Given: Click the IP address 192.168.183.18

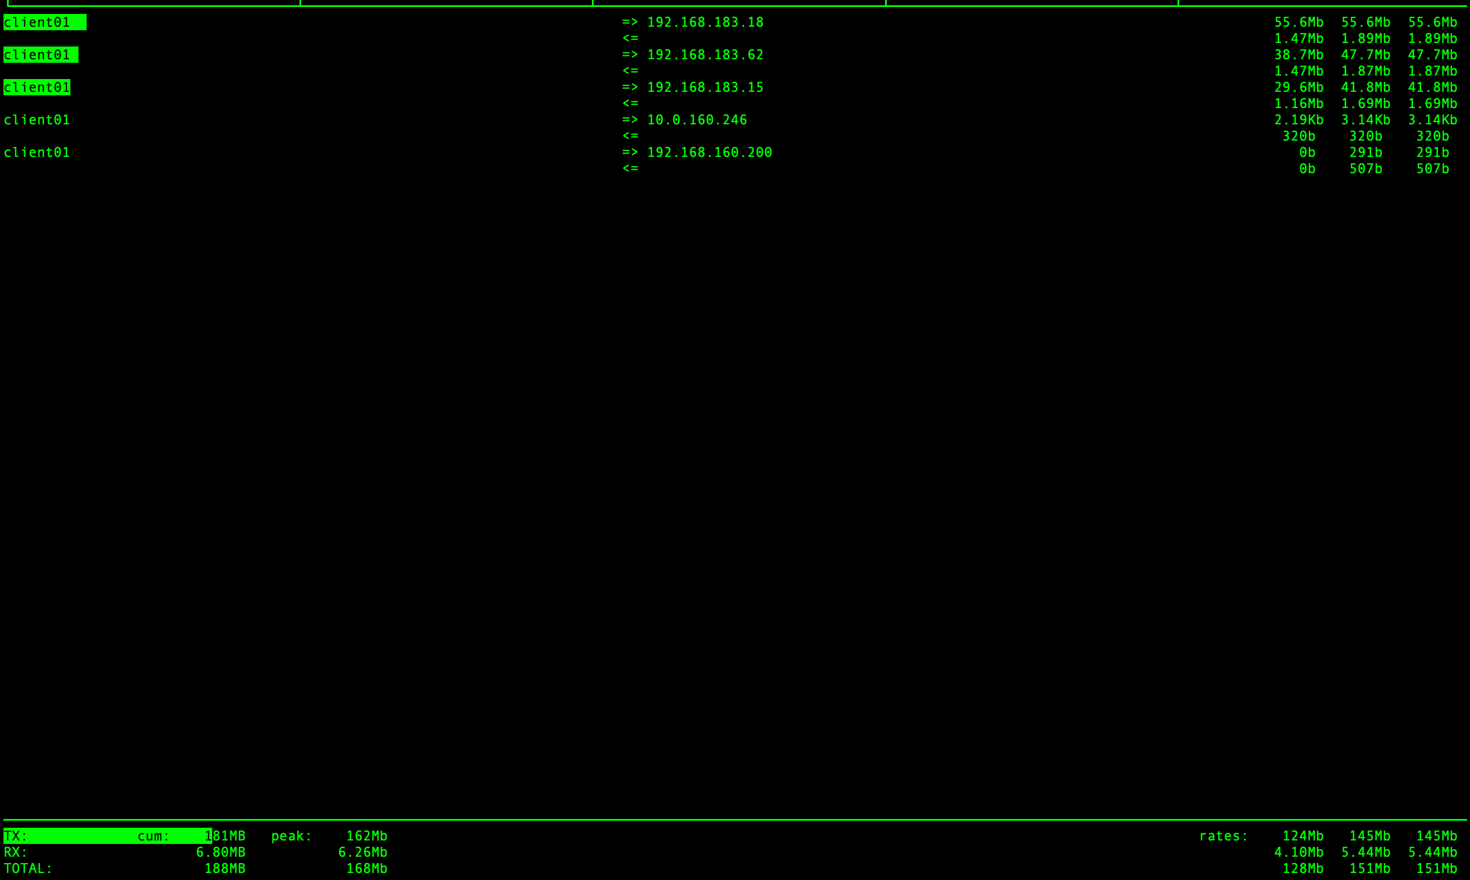Looking at the screenshot, I should click(705, 23).
